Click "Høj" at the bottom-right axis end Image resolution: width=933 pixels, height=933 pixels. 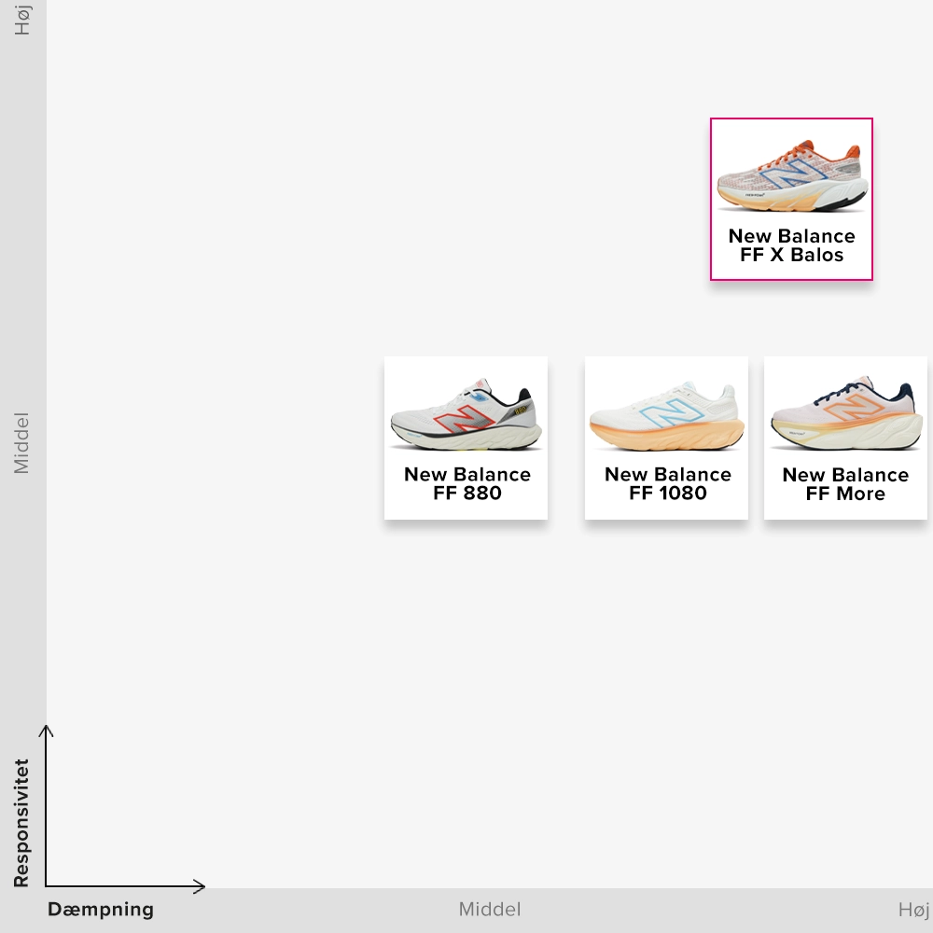(913, 910)
